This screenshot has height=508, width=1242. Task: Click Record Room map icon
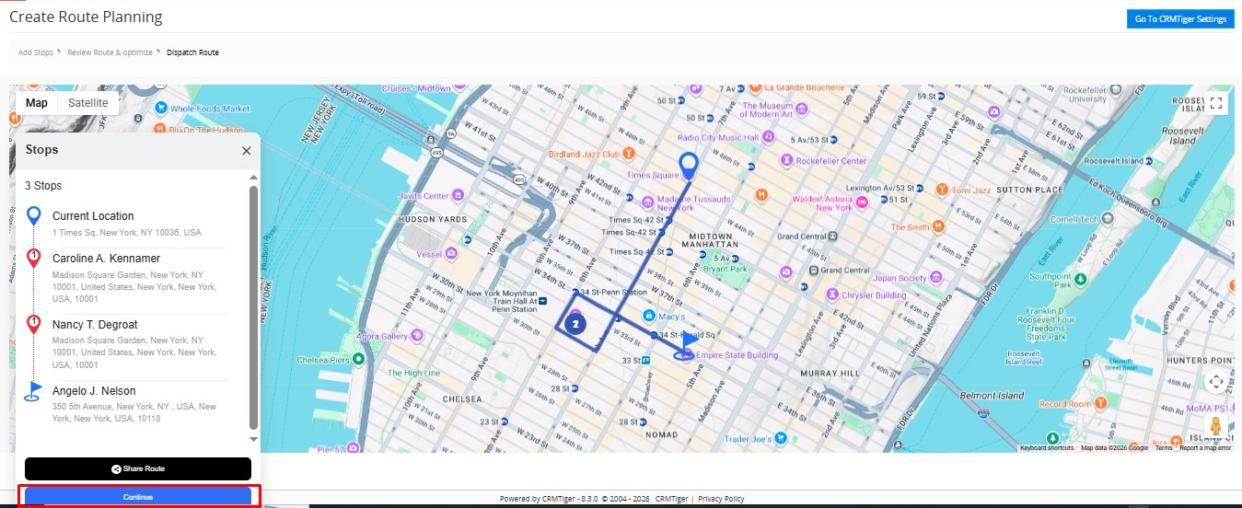point(1100,404)
